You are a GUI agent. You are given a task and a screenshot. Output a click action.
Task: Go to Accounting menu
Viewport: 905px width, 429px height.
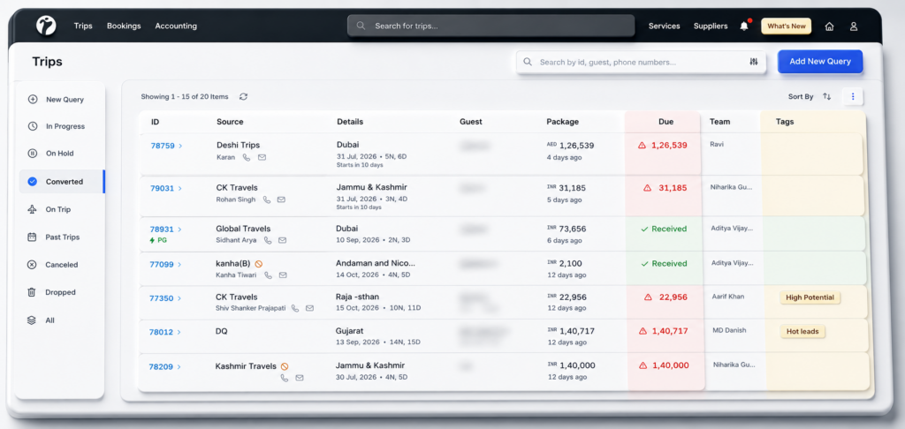(x=176, y=26)
